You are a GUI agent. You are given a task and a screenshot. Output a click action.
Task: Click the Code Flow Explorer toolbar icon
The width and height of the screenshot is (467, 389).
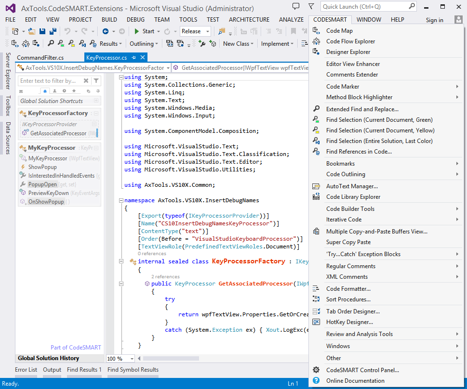coord(26,43)
